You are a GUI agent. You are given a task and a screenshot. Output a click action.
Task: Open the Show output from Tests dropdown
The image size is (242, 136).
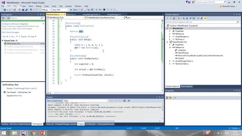pyautogui.click(x=86, y=101)
